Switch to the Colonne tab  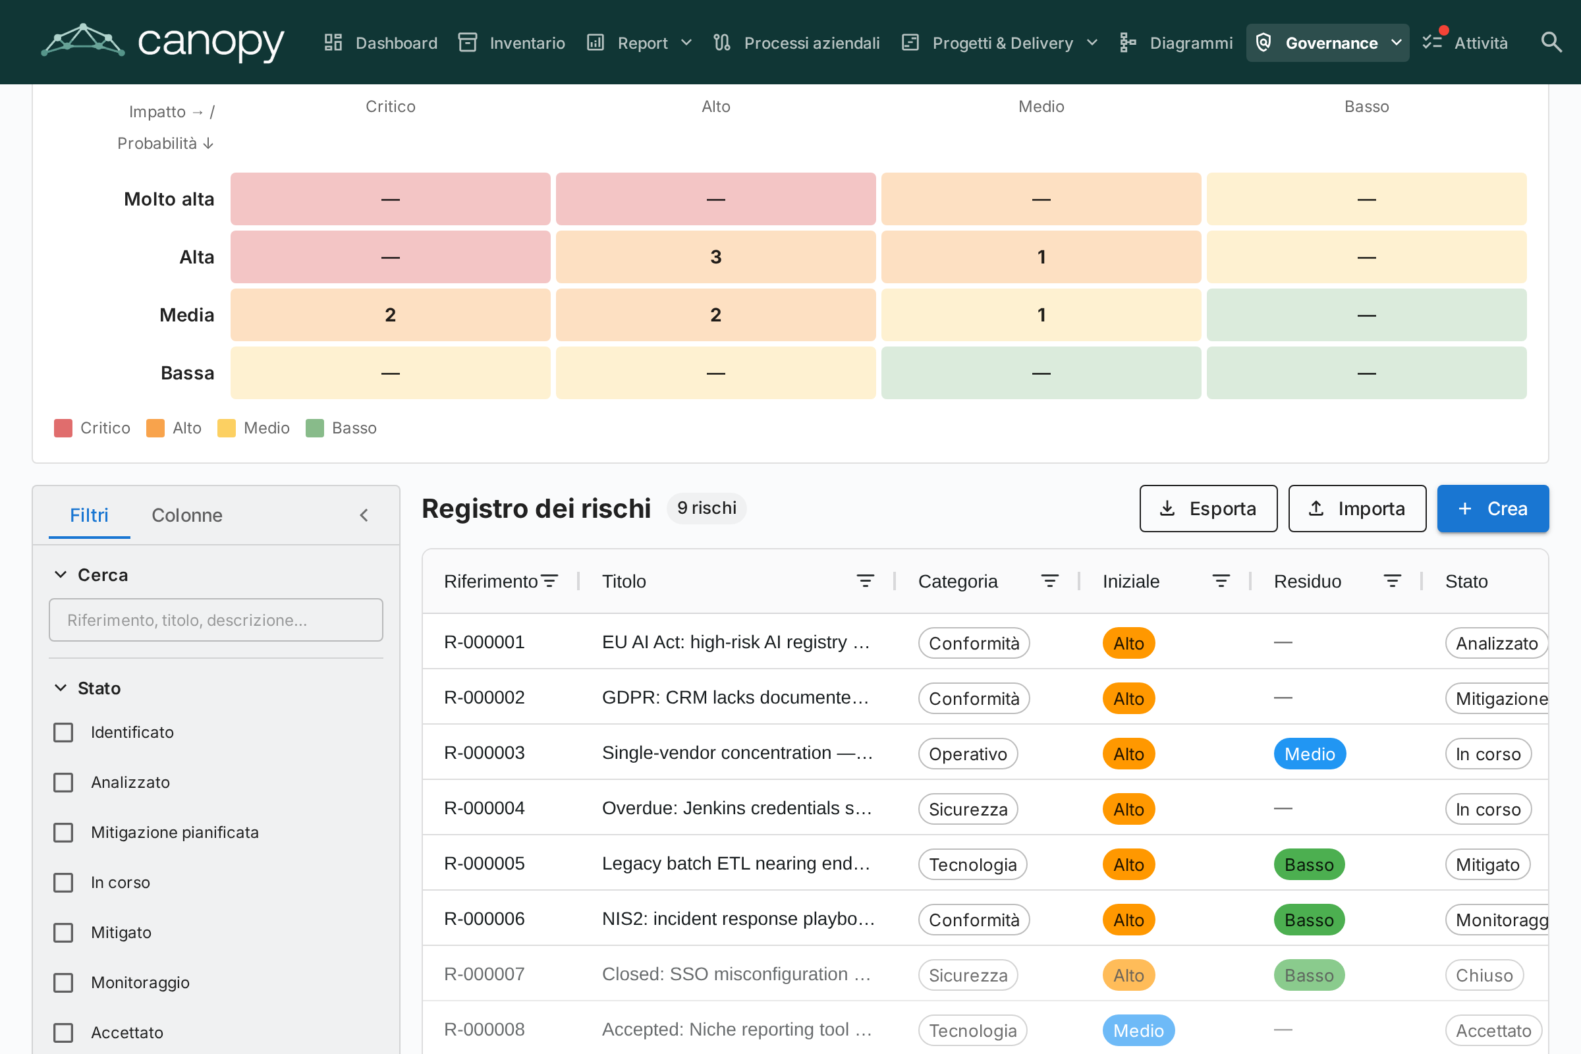(187, 516)
